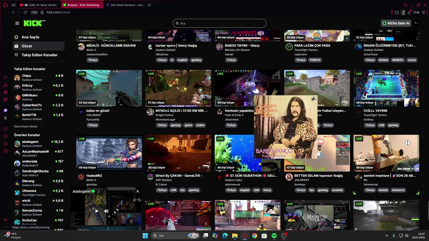Open undovada recommended channel
The width and height of the screenshot is (429, 241).
click(x=39, y=163)
